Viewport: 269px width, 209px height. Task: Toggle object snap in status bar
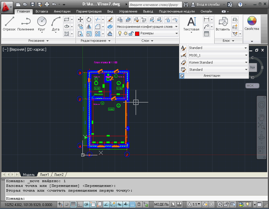93,204
